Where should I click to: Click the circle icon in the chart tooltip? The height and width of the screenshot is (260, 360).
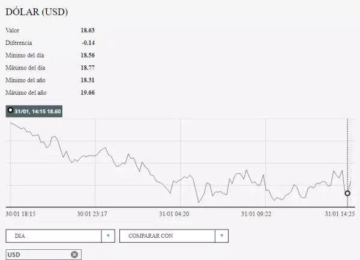(10, 111)
